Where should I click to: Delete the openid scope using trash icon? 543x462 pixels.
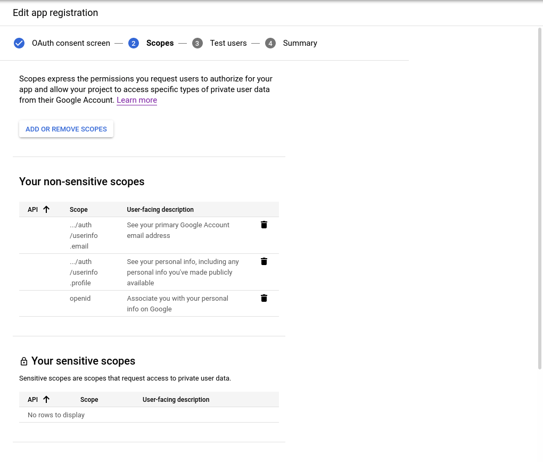(x=264, y=298)
